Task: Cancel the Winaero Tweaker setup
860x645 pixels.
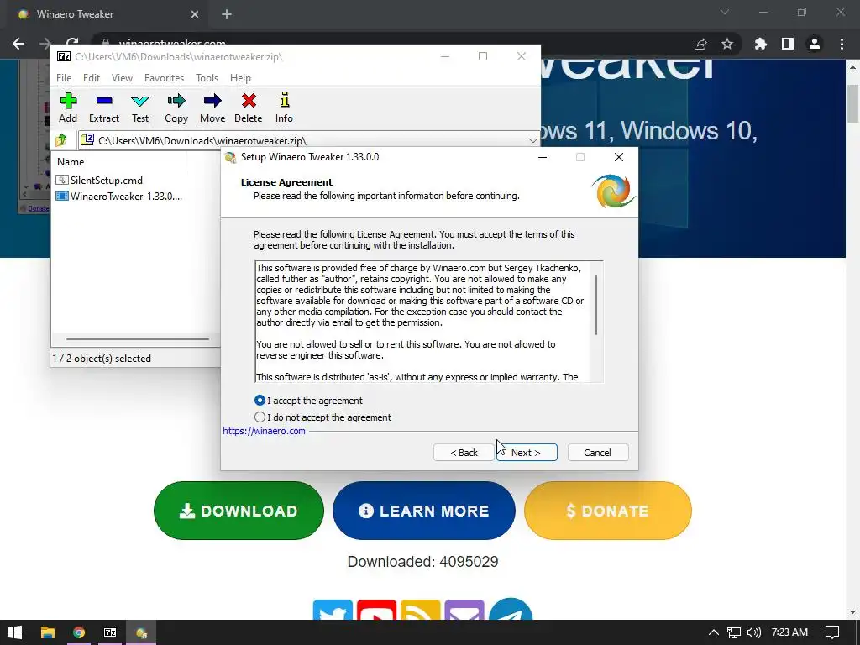Action: pyautogui.click(x=597, y=453)
